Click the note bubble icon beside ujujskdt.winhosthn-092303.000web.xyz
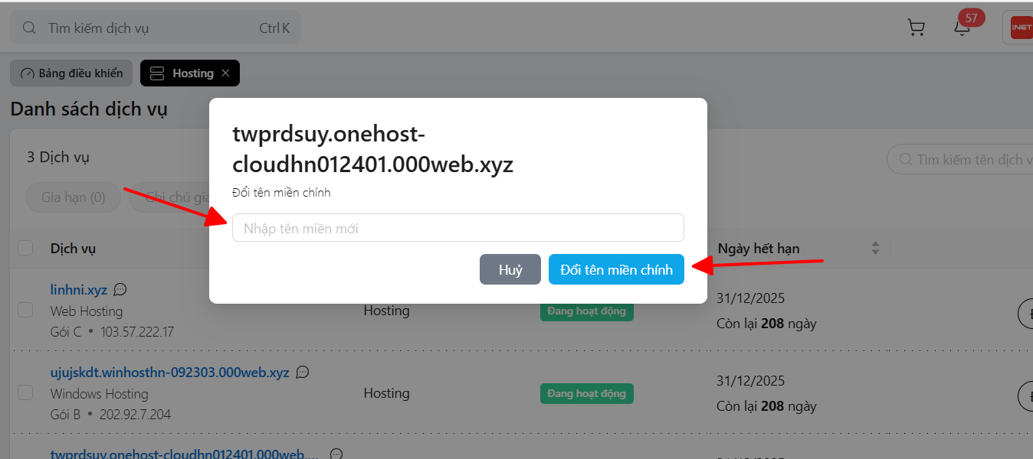The height and width of the screenshot is (459, 1033). (x=303, y=373)
